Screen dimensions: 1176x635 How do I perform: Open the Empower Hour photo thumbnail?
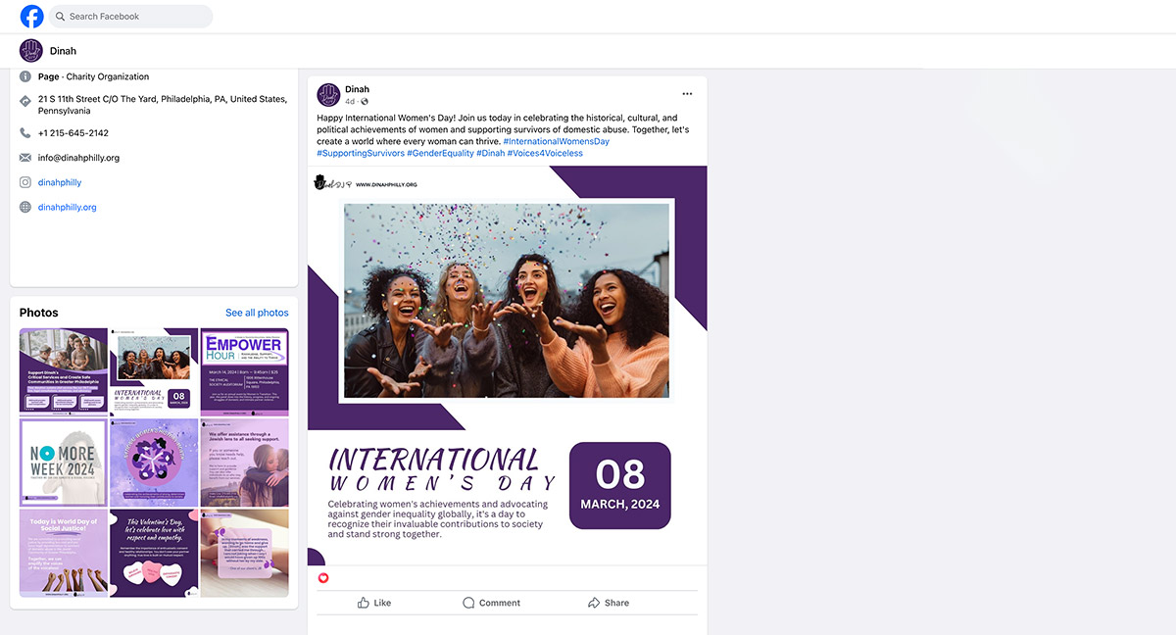[244, 371]
